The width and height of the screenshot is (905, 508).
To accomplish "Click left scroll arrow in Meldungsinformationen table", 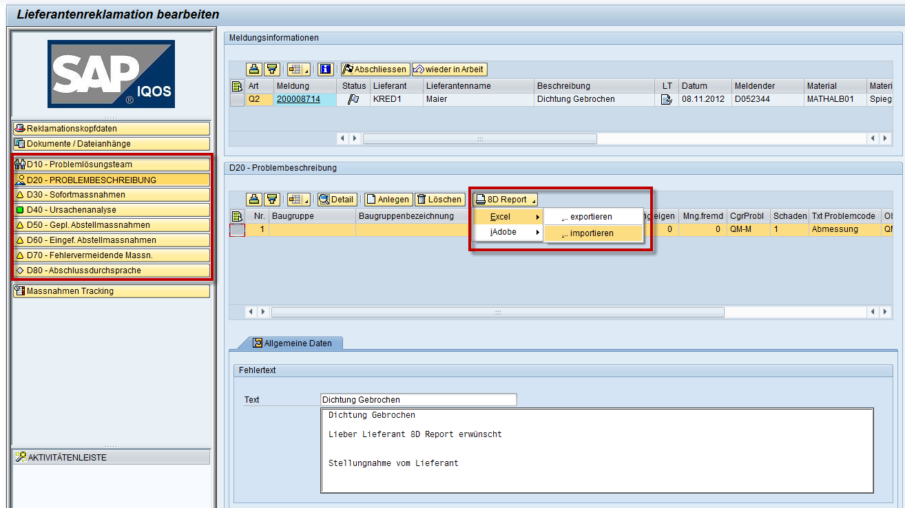I will coord(343,138).
